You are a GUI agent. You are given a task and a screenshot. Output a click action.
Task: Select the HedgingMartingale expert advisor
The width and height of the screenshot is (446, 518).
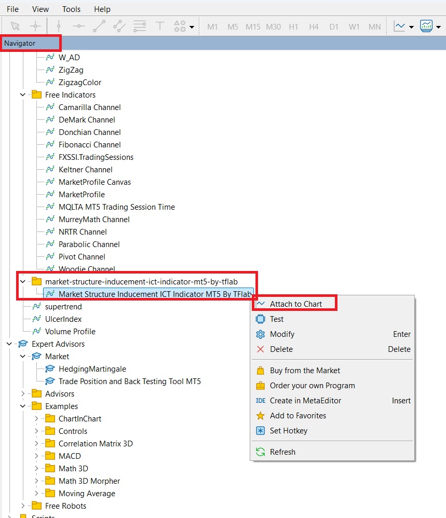(92, 369)
